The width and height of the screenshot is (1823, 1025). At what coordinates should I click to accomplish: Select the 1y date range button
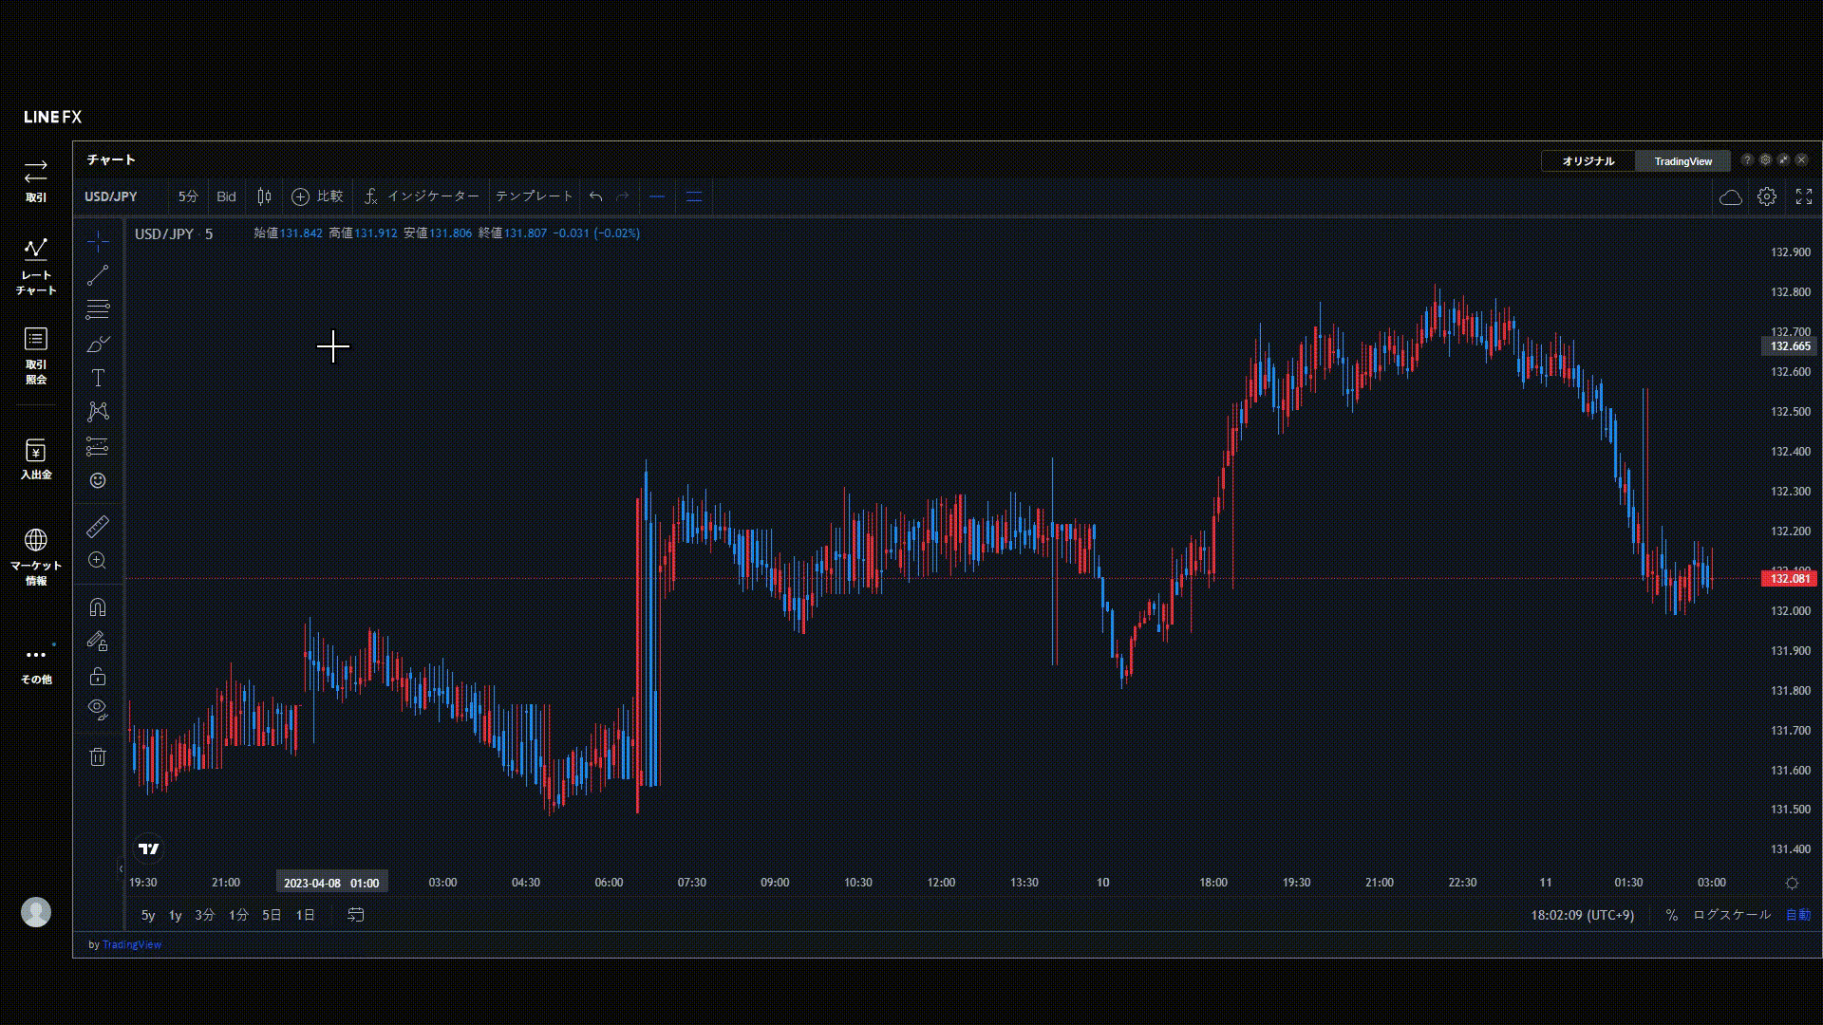(x=175, y=915)
